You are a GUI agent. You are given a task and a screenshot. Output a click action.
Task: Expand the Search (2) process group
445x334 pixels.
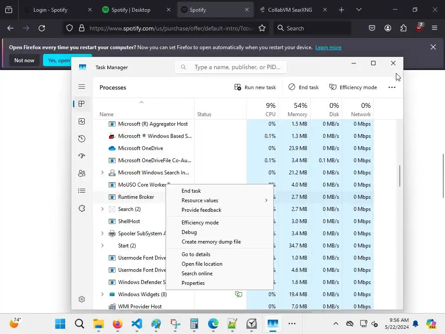pos(102,209)
